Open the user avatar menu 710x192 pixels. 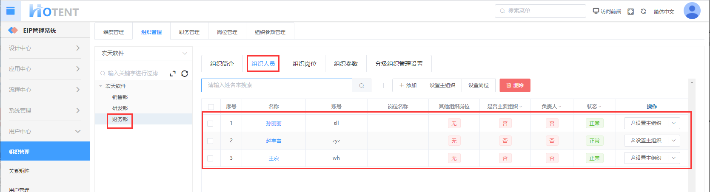692,11
